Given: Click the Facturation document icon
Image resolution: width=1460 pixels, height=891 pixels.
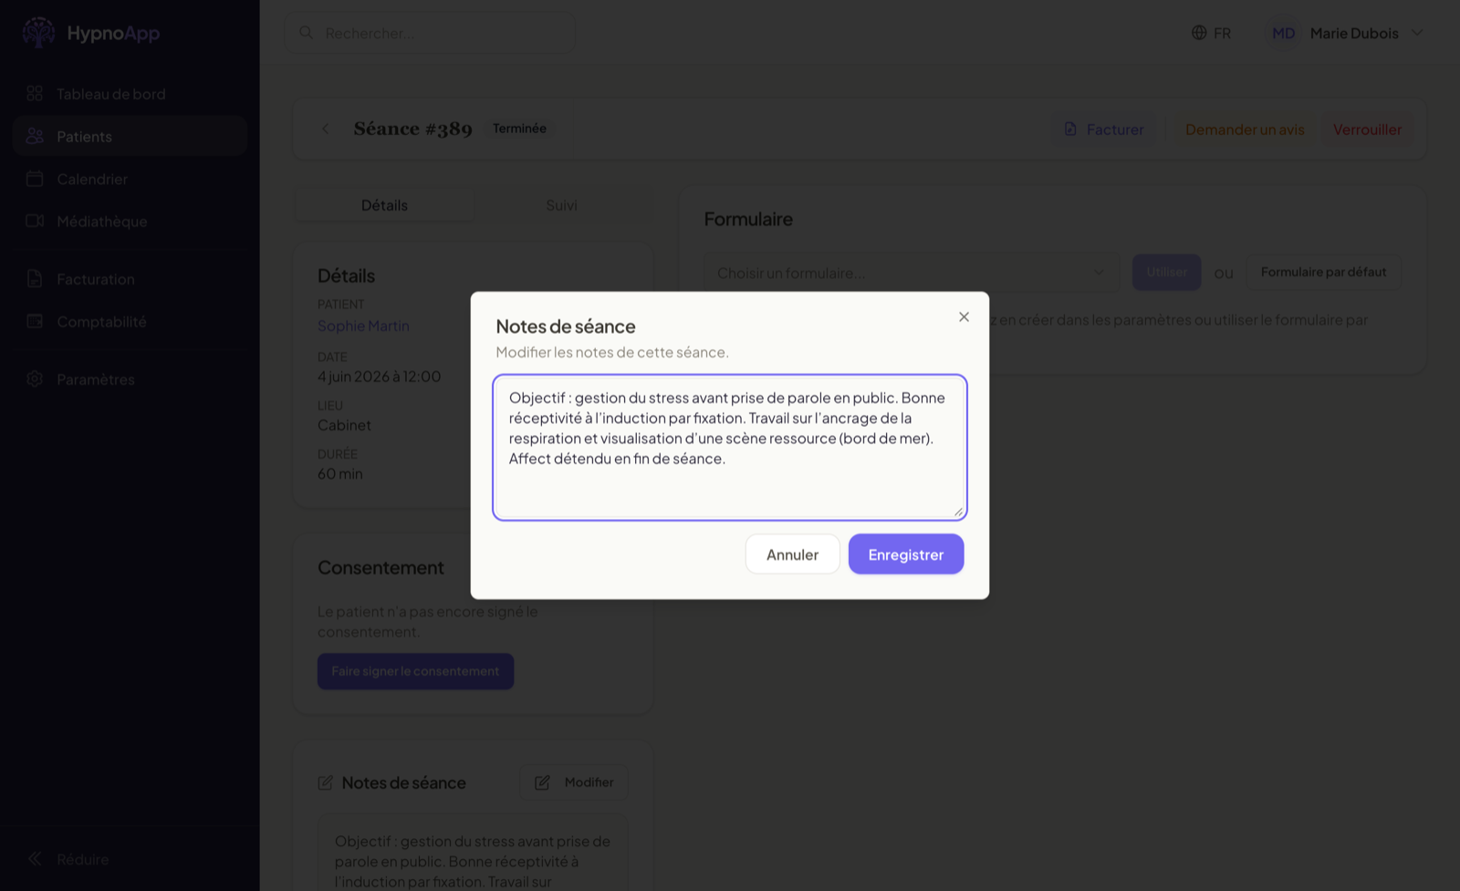Looking at the screenshot, I should pyautogui.click(x=35, y=279).
